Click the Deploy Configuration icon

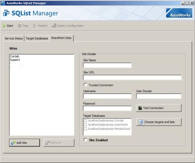(x=54, y=26)
